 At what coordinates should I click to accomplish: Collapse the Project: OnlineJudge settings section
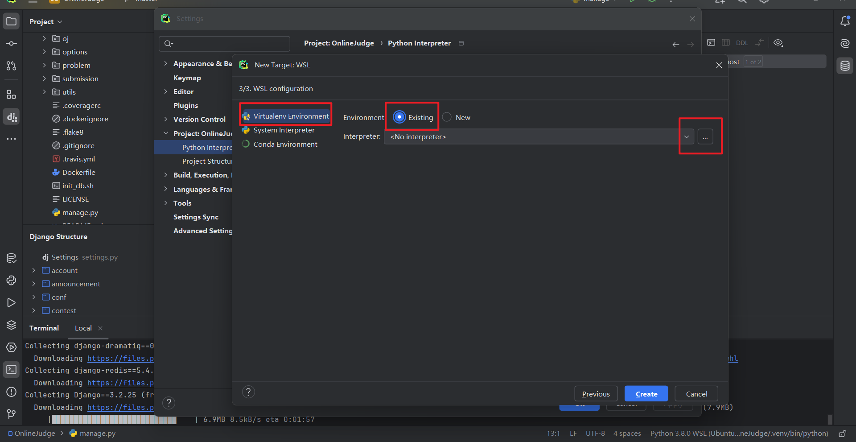point(165,133)
